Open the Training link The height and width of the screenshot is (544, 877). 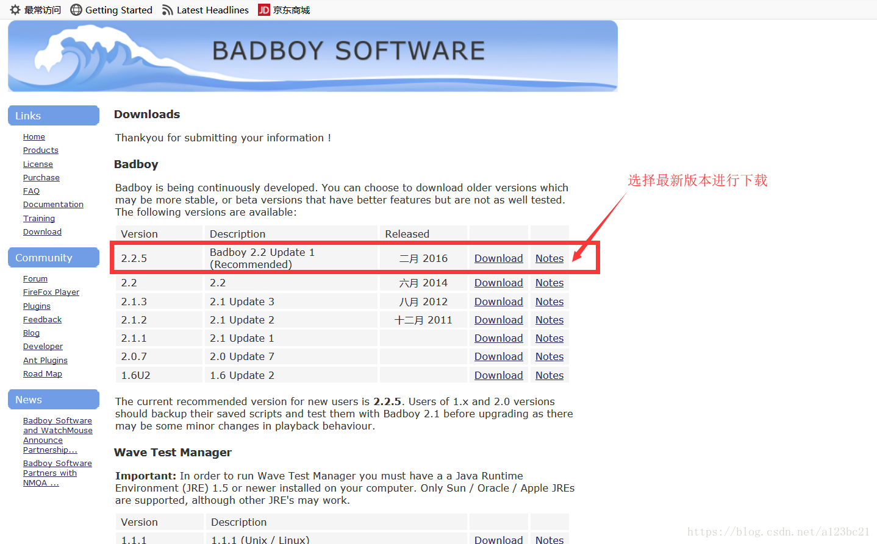39,219
